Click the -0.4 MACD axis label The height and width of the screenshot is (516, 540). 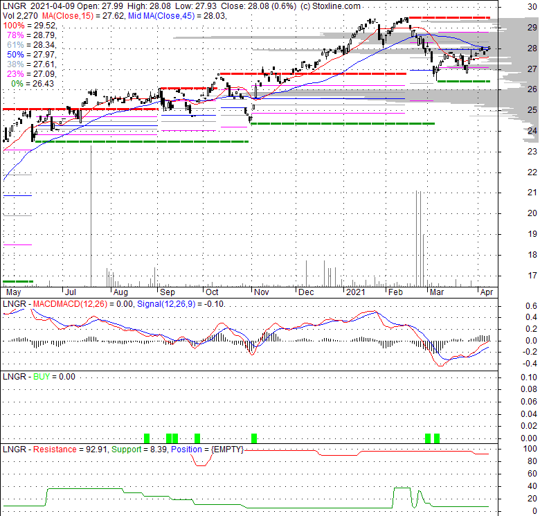530,364
